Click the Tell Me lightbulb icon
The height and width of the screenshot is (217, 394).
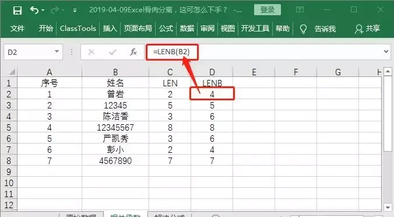[x=303, y=29]
